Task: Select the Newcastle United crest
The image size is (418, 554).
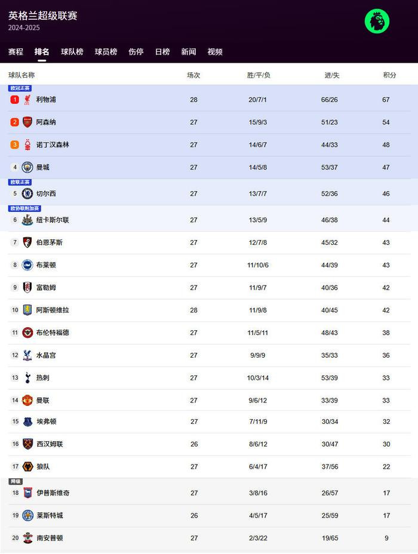Action: (x=27, y=220)
